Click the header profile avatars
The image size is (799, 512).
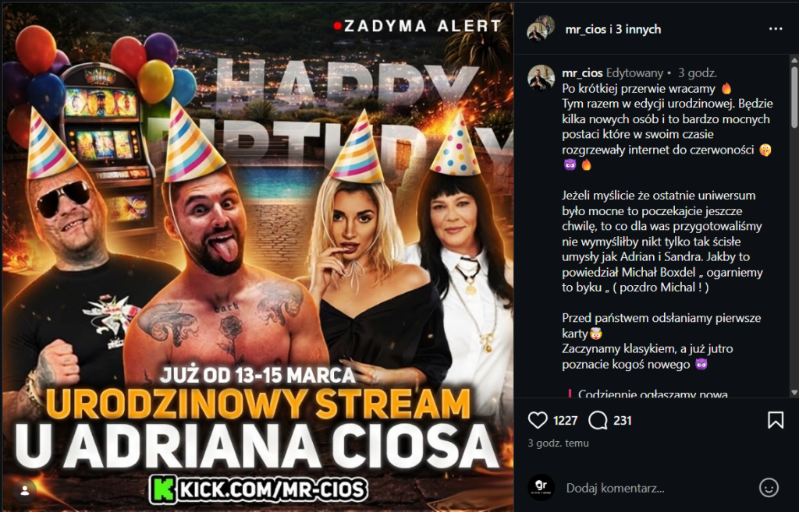click(x=541, y=29)
